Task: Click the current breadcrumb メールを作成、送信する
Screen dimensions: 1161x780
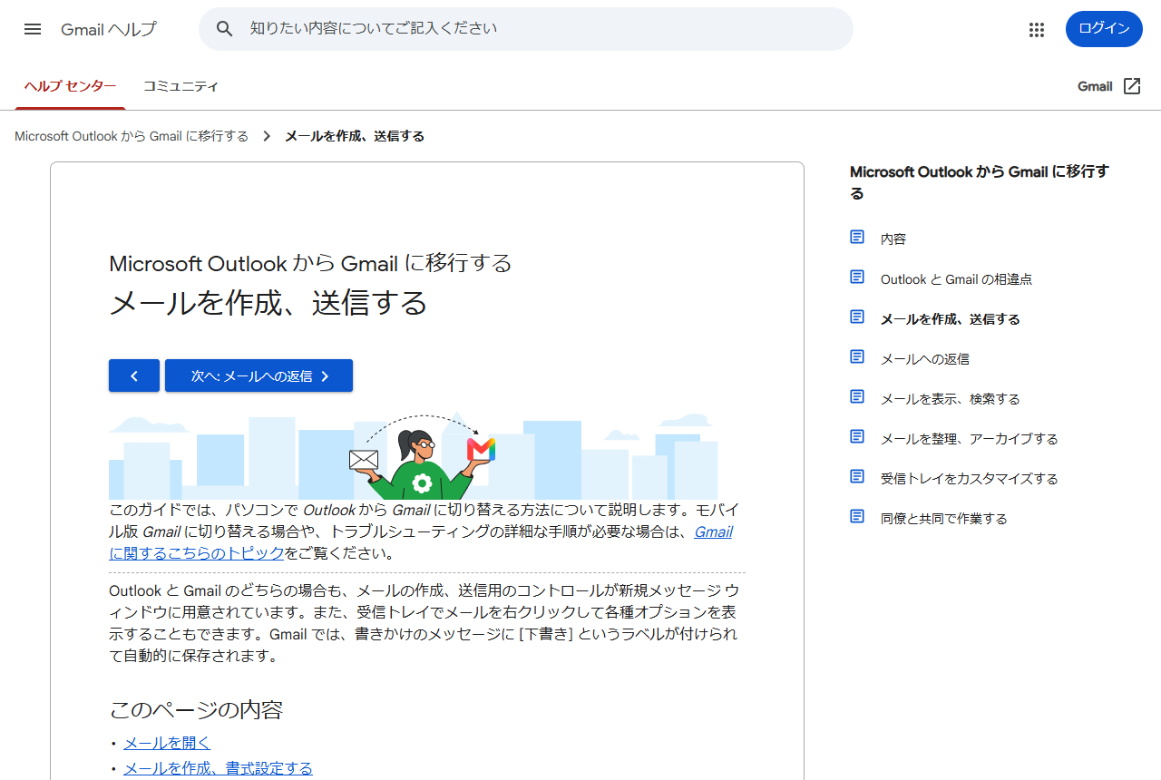Action: 355,136
